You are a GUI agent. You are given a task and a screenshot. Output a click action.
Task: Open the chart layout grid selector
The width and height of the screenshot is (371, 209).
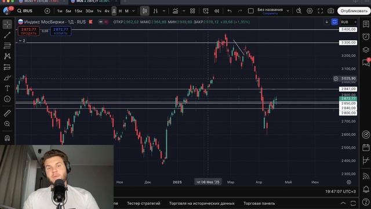coord(251,11)
